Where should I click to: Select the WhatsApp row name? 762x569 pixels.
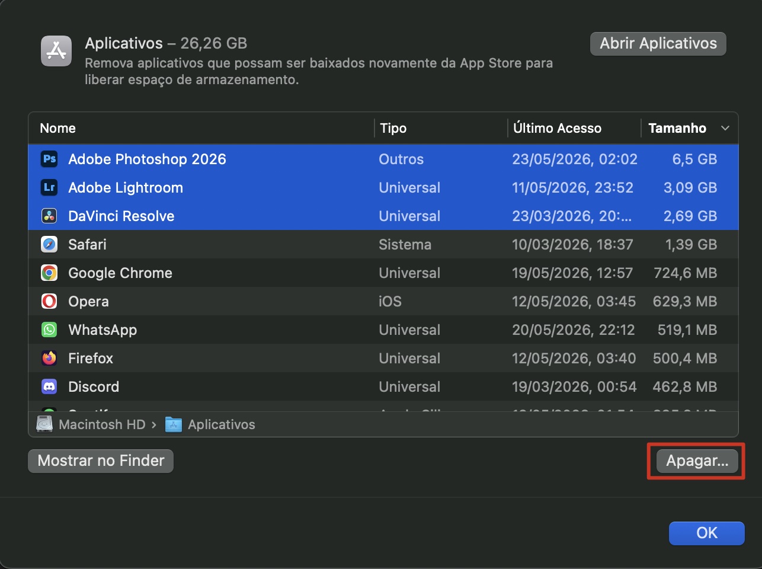pos(103,330)
